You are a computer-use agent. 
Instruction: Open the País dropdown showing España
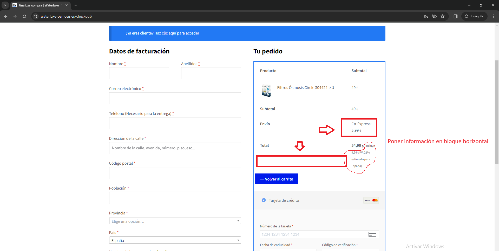pyautogui.click(x=175, y=240)
